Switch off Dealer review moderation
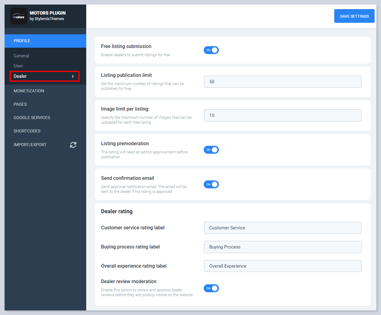Screen dimensions: 381x315 (211, 288)
